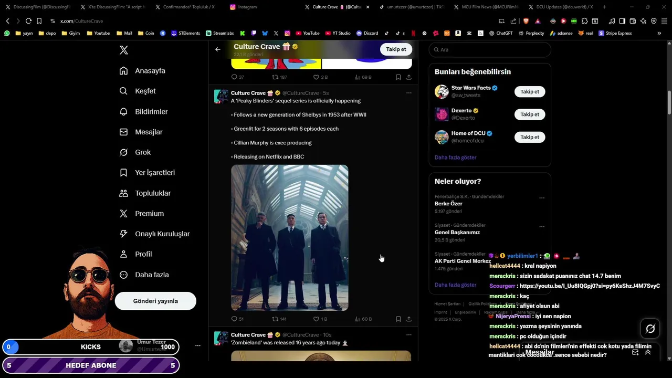
Task: Follow Star Wars Facts
Action: point(530,92)
